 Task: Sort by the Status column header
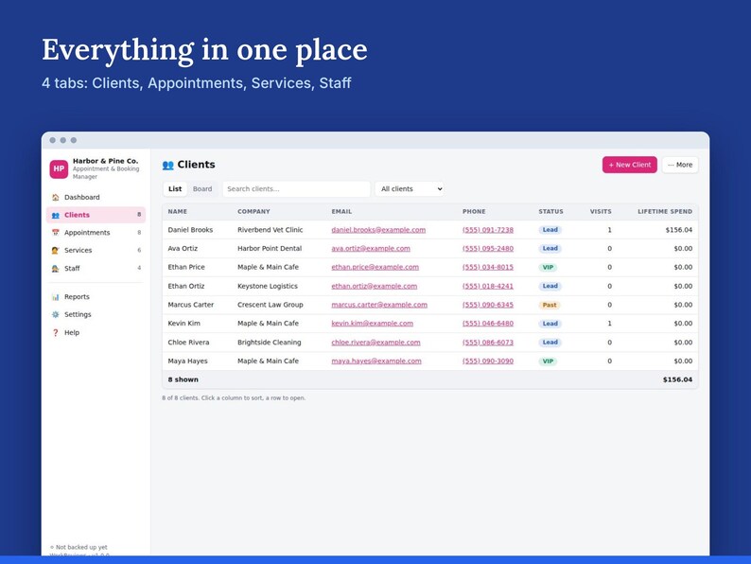(x=550, y=211)
